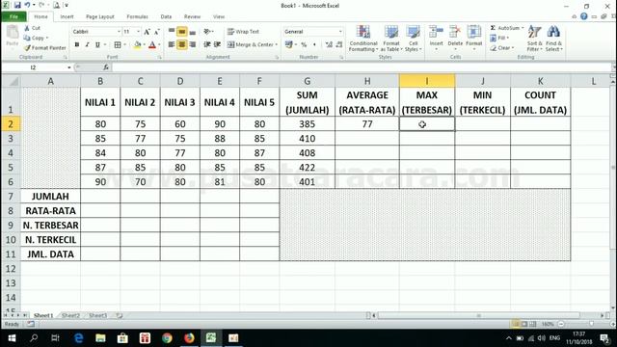617x347 pixels.
Task: Toggle bold formatting
Action: tap(77, 45)
